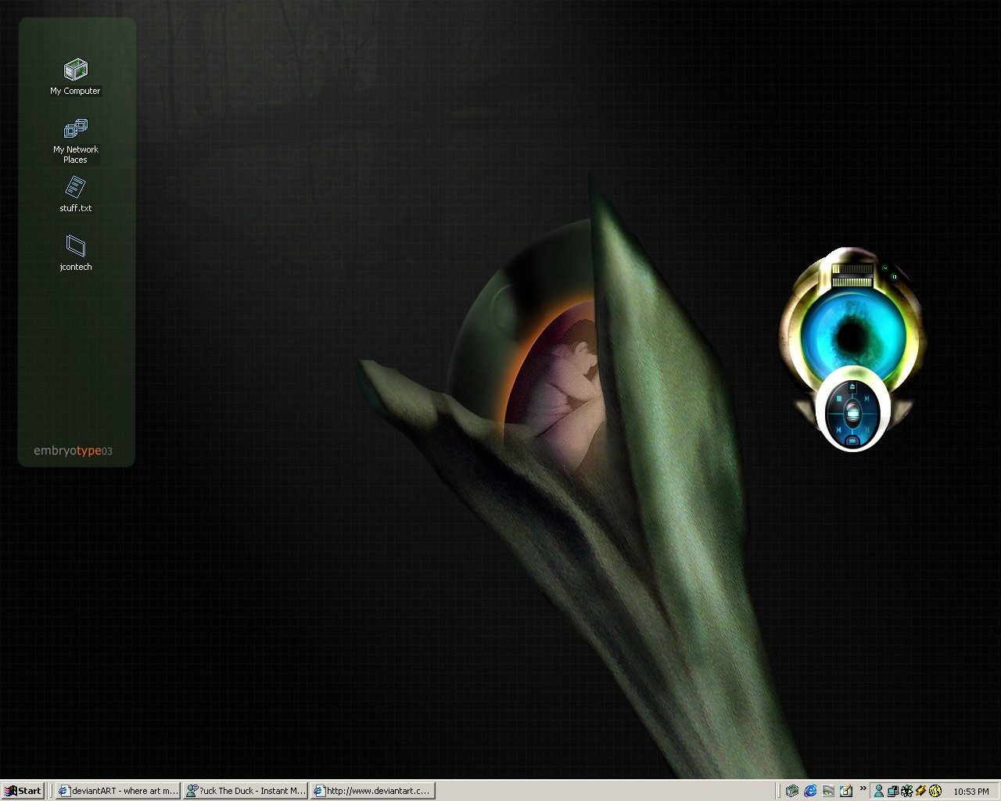Open the My Computer desktop icon

[x=75, y=77]
